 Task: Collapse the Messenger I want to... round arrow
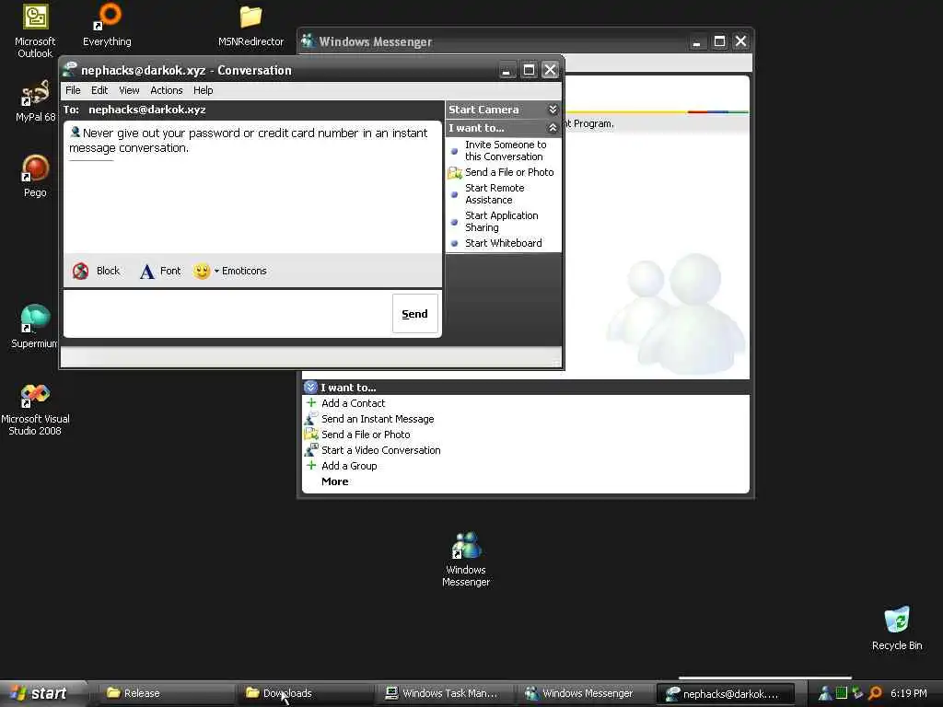click(310, 388)
